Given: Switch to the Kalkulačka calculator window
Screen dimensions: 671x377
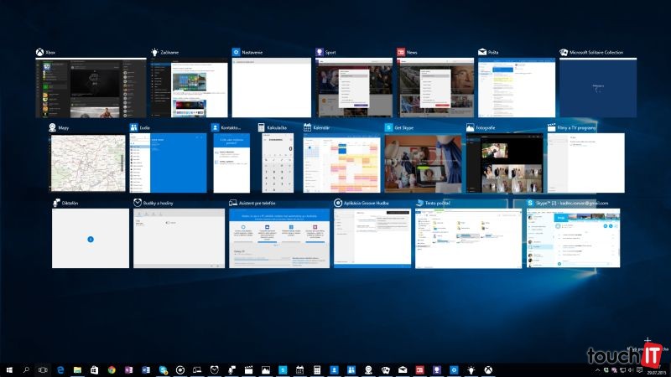Looking at the screenshot, I should point(277,163).
